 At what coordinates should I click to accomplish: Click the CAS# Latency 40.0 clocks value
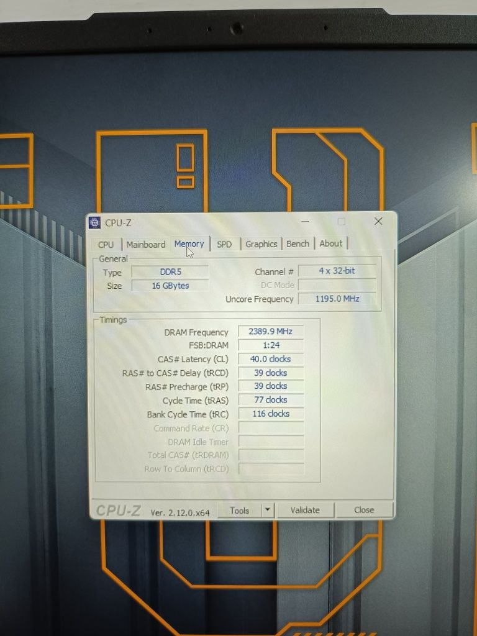(x=271, y=359)
